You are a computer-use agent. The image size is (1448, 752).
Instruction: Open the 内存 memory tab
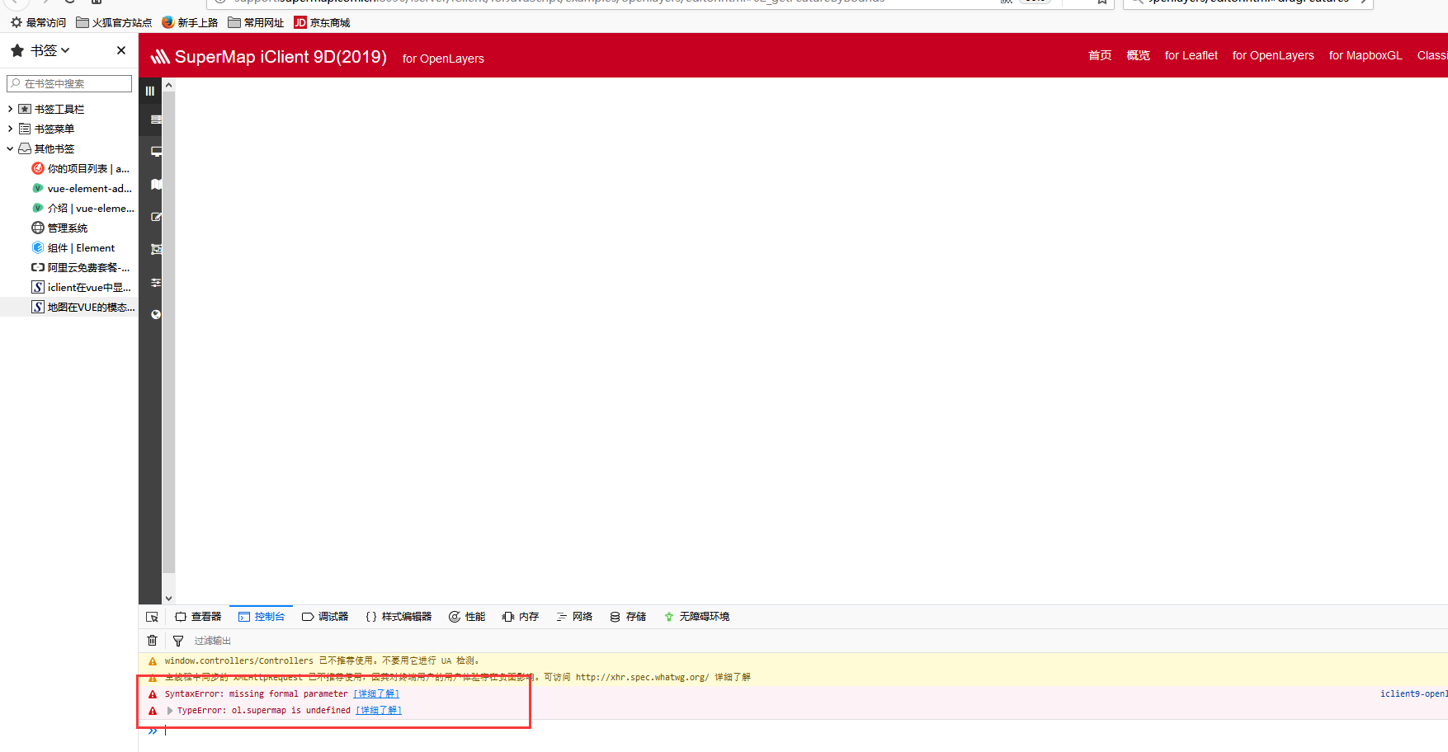click(x=521, y=617)
